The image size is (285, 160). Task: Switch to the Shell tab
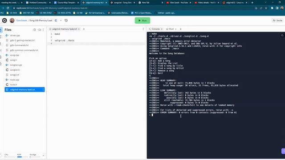click(171, 29)
